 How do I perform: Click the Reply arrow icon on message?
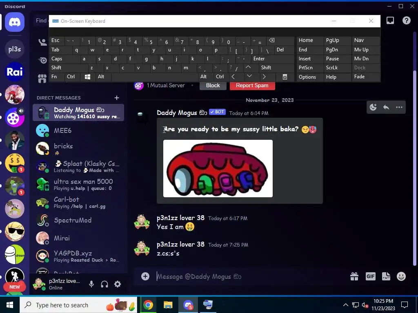[386, 107]
